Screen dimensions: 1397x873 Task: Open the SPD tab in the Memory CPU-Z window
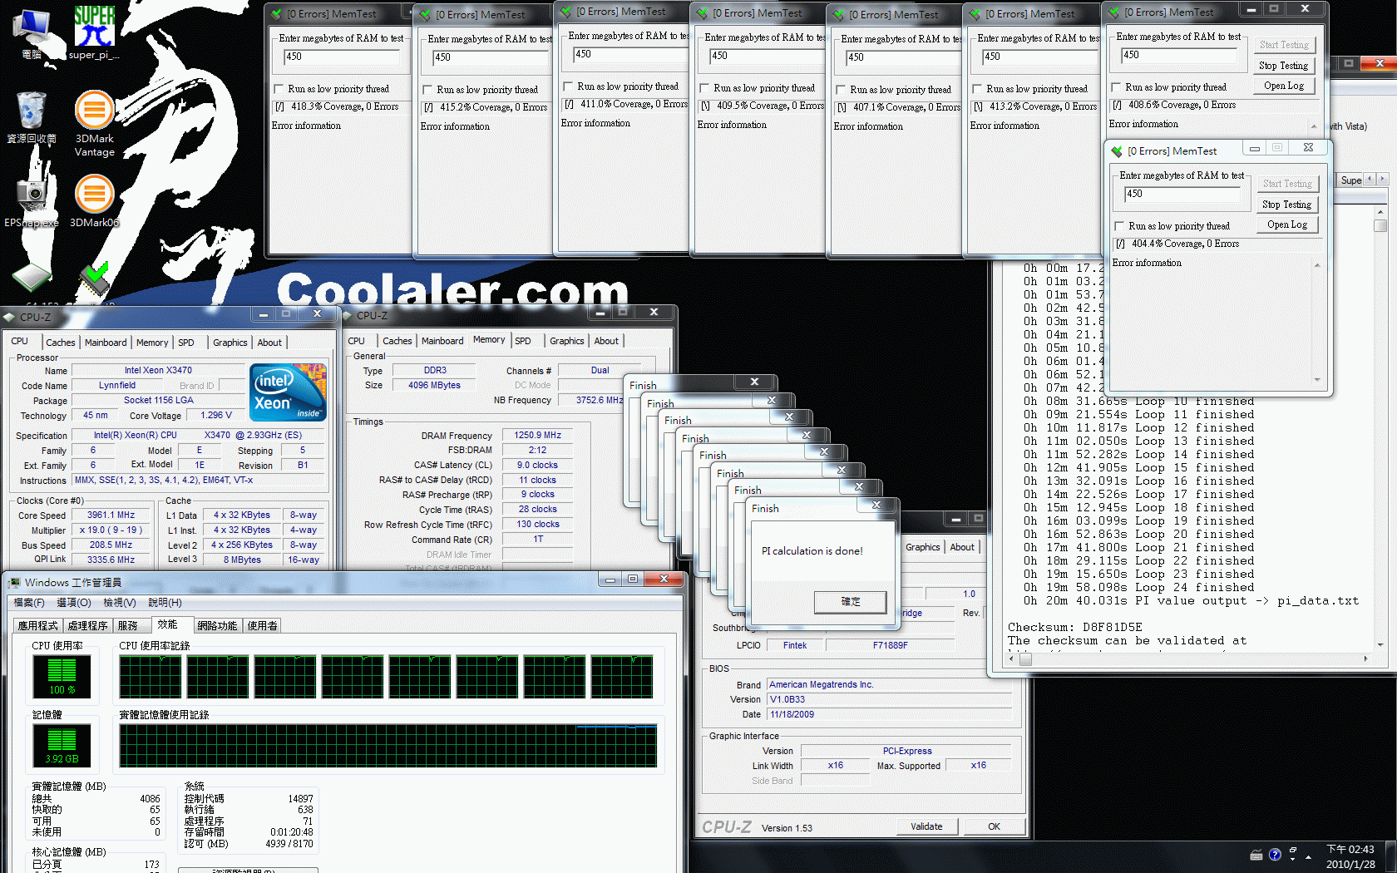tap(523, 341)
